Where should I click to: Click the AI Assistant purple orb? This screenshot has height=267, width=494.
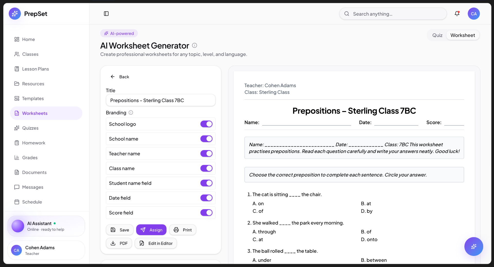(18, 226)
